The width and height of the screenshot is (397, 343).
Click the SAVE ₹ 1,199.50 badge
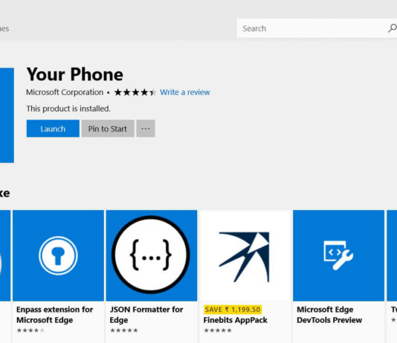[233, 310]
